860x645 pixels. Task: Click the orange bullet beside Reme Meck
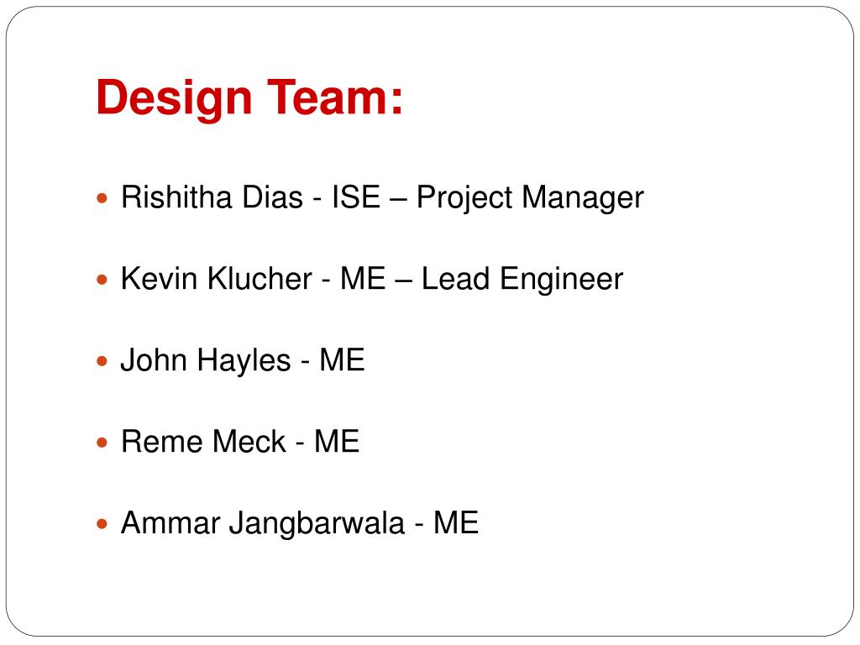point(102,442)
